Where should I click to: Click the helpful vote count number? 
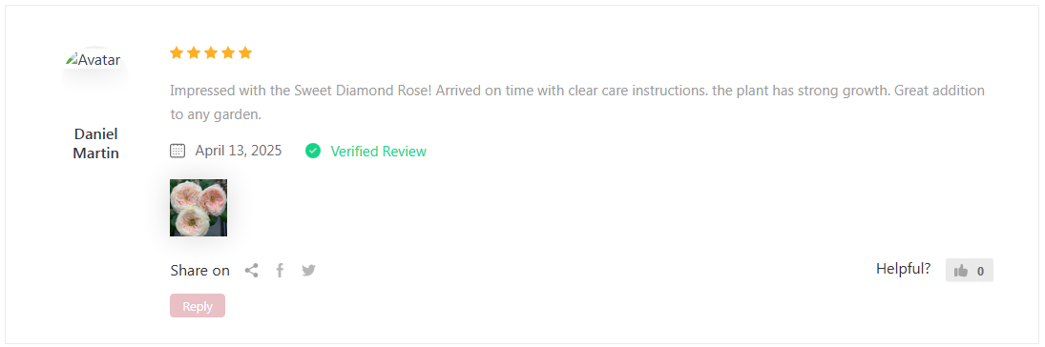tap(980, 271)
